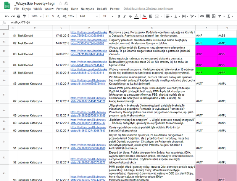This screenshot has height=181, width=237.
Task: Open the Narzędzia menu
Action: 87,9
